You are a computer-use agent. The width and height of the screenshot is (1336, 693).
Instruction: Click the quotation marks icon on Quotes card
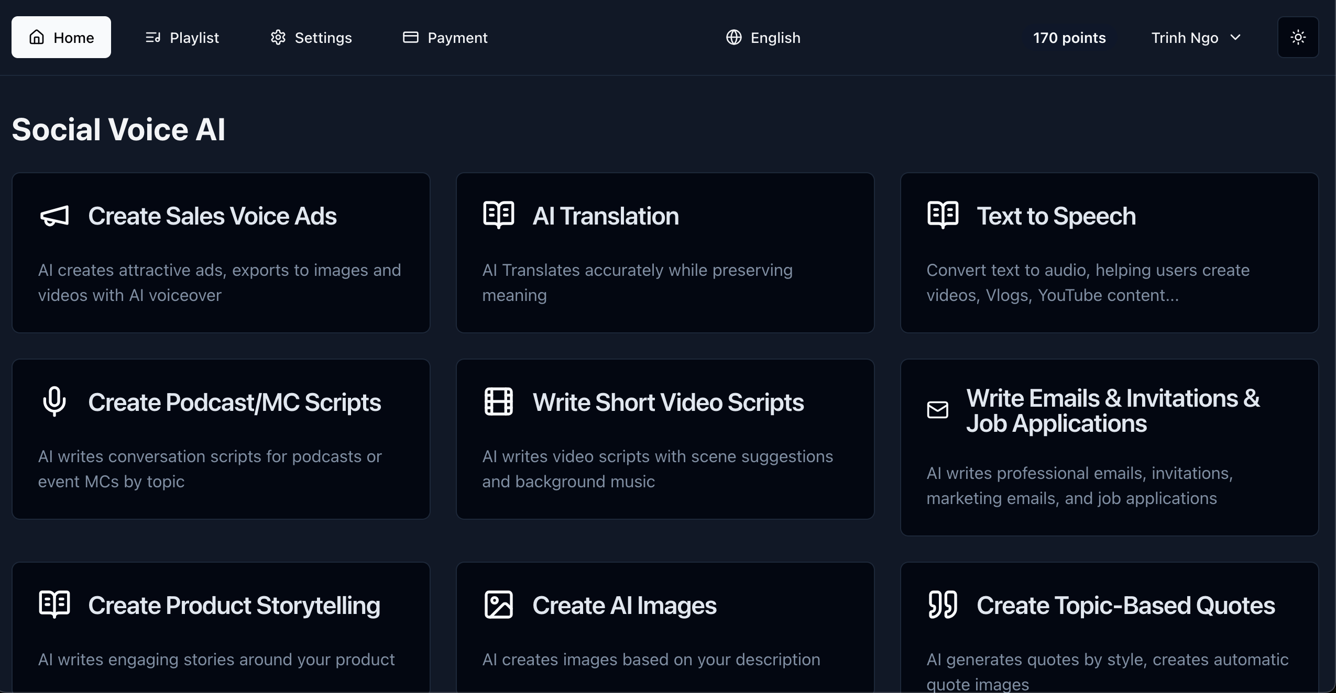[943, 605]
